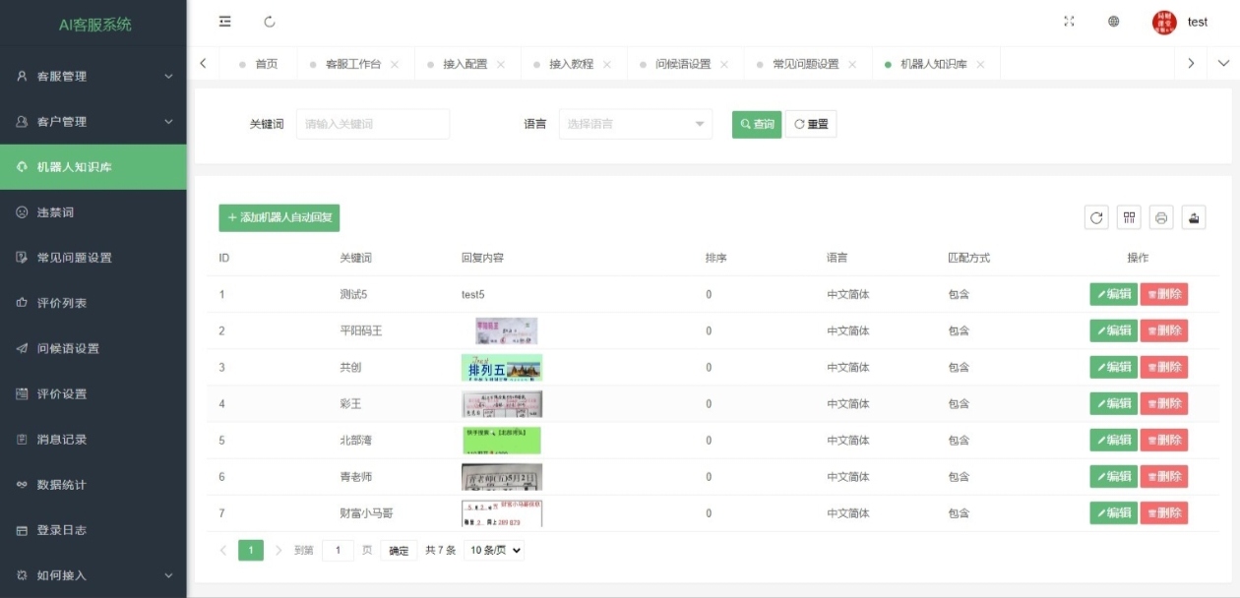Open the language globe icon

1114,22
